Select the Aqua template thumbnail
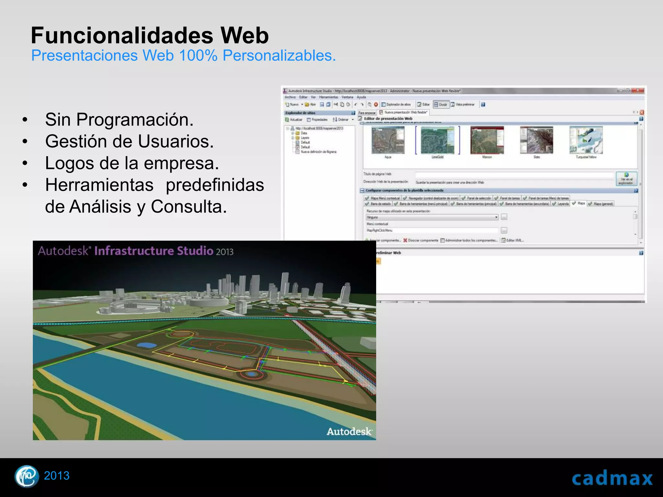 (388, 140)
